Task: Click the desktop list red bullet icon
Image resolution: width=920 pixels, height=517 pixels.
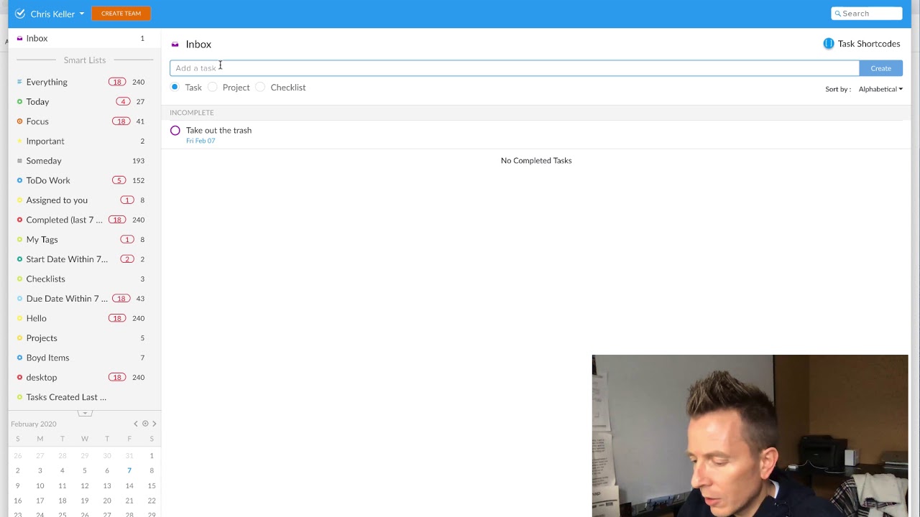Action: [x=19, y=377]
